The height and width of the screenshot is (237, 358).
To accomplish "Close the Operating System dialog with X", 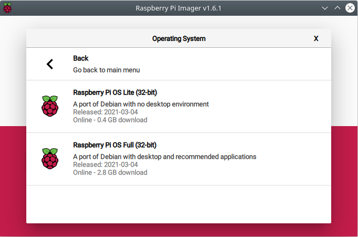I will (x=316, y=38).
